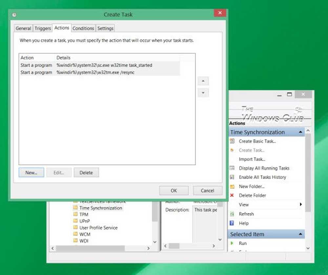The image size is (328, 275).
Task: Select the User Profile Service folder
Action: pyautogui.click(x=98, y=228)
